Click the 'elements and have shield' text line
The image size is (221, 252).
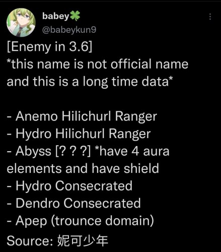pos(83,168)
